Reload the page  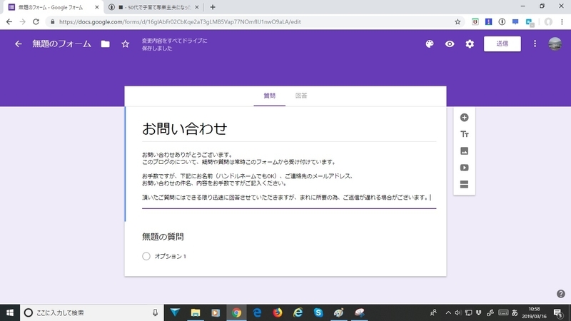pos(36,22)
